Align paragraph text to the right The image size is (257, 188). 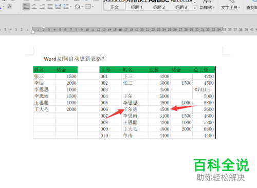click(x=42, y=7)
